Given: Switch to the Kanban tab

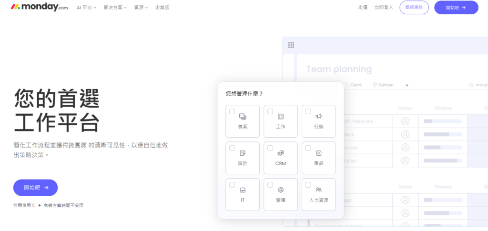Looking at the screenshot, I should tap(383, 85).
